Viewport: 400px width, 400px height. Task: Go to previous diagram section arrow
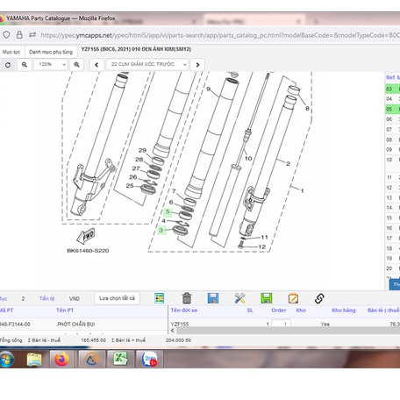[x=96, y=65]
